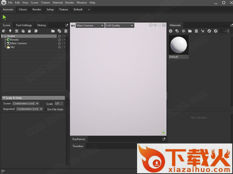Screen dimensions: 233x174
Task: Lock the Sky item
Action: (x=59, y=47)
